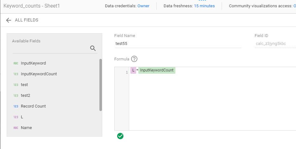Click the purple ABC icon beside Name

pyautogui.click(x=16, y=128)
